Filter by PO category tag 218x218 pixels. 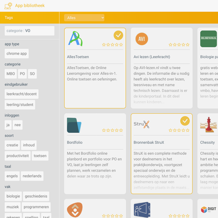click(x=22, y=74)
